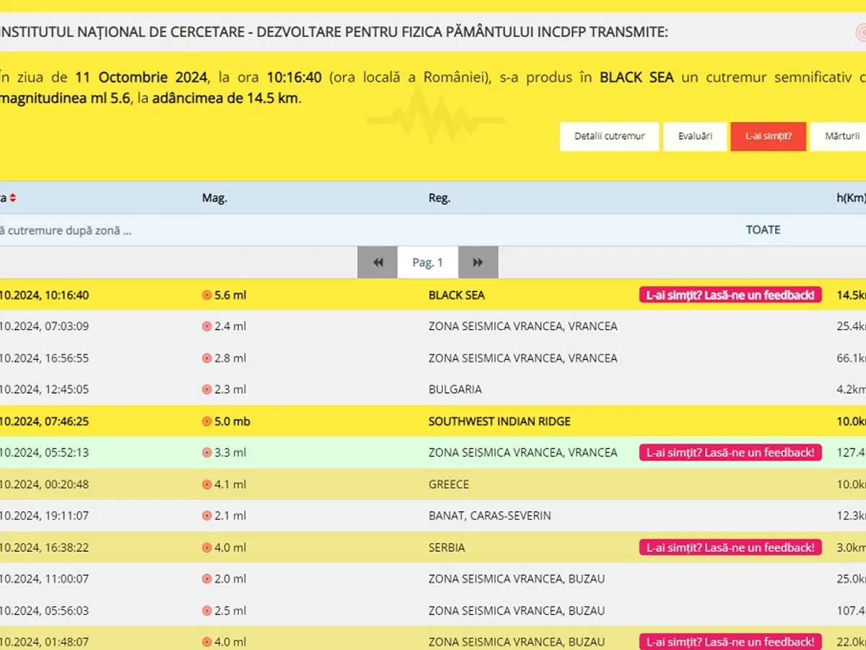Click the seismic wave icon at top right
The height and width of the screenshot is (650, 866).
tap(860, 32)
